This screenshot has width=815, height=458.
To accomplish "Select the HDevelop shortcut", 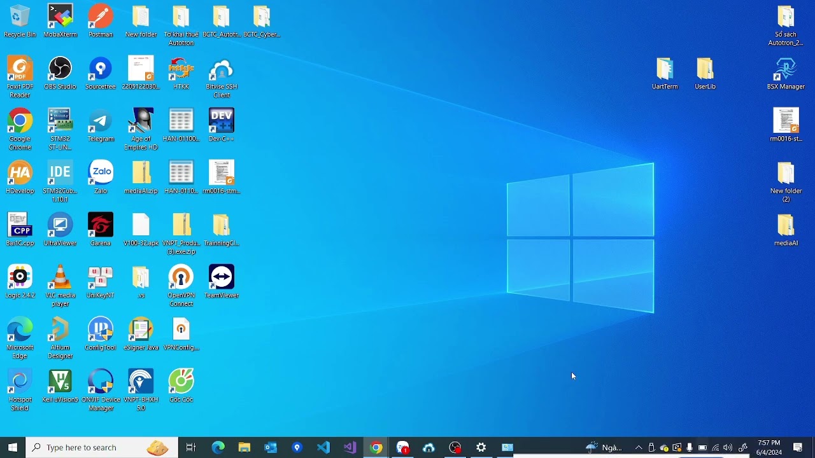I will pos(20,177).
